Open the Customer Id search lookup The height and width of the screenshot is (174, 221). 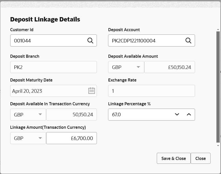point(90,40)
